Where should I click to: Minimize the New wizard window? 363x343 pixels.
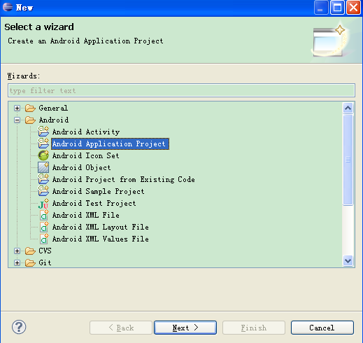click(x=321, y=8)
